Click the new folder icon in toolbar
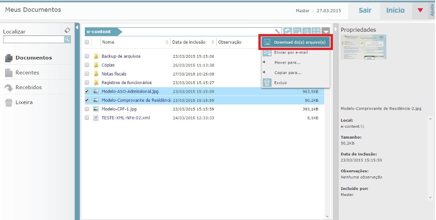This screenshot has width=436, height=220. click(x=297, y=31)
